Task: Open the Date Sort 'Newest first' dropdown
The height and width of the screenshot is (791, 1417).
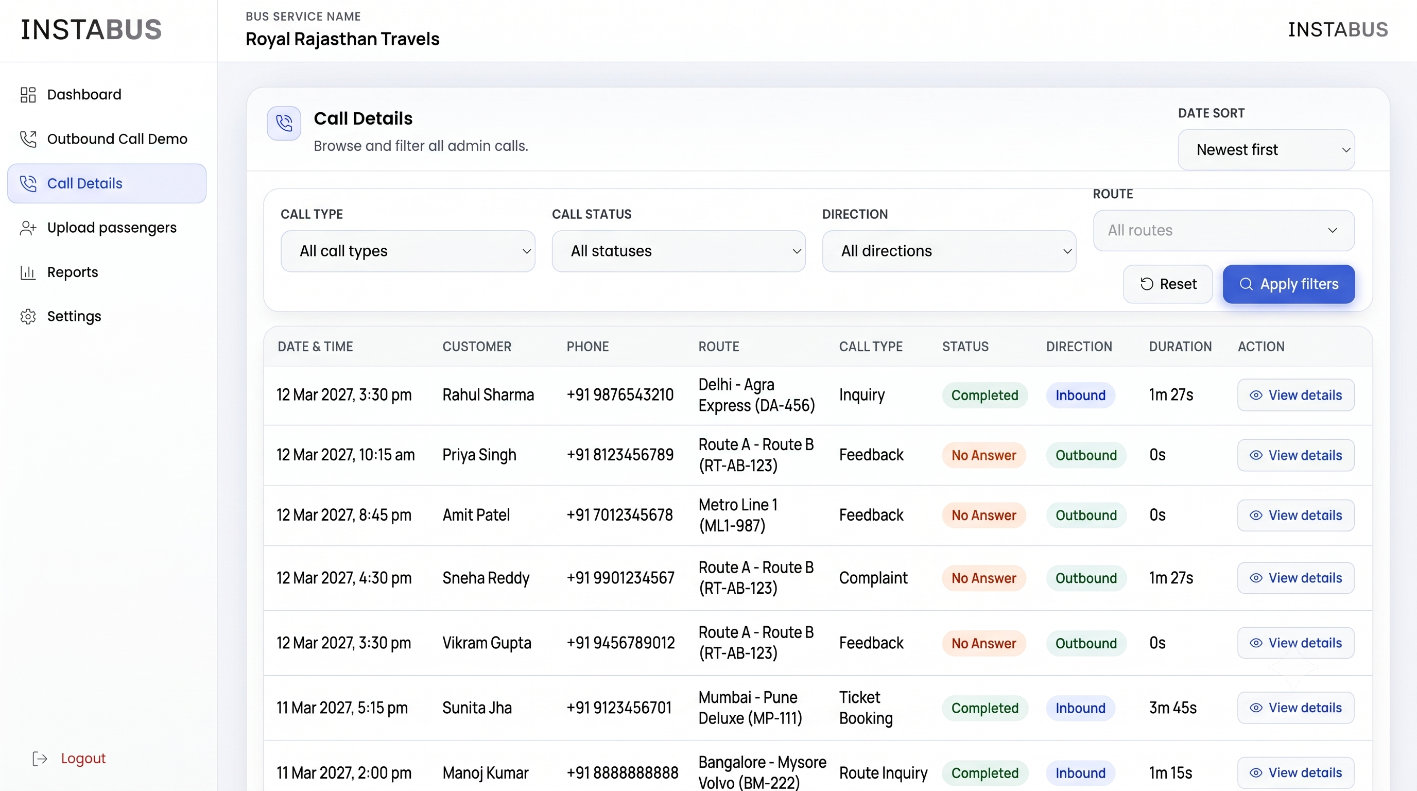Action: (1266, 150)
